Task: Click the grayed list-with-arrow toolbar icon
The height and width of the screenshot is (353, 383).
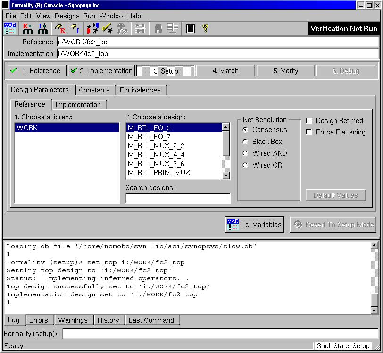Action: (x=173, y=28)
